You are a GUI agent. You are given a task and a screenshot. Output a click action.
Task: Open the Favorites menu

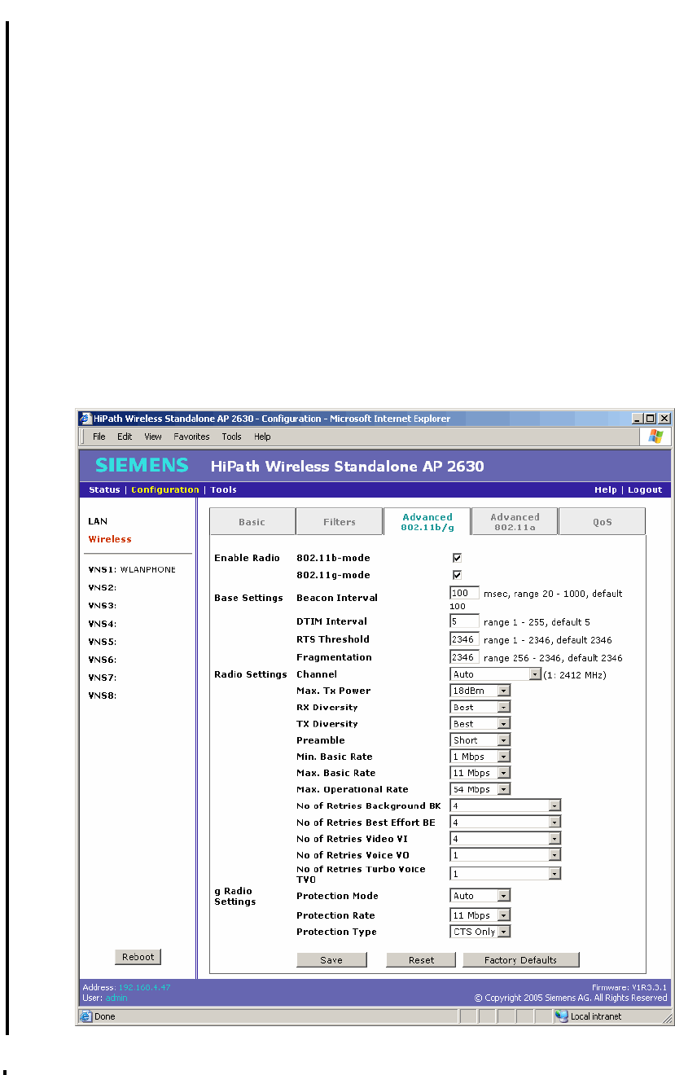pyautogui.click(x=191, y=437)
